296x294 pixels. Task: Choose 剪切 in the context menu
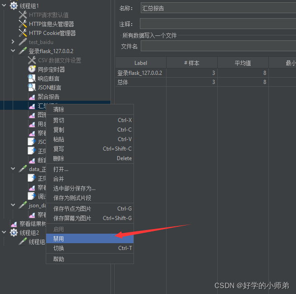90,120
